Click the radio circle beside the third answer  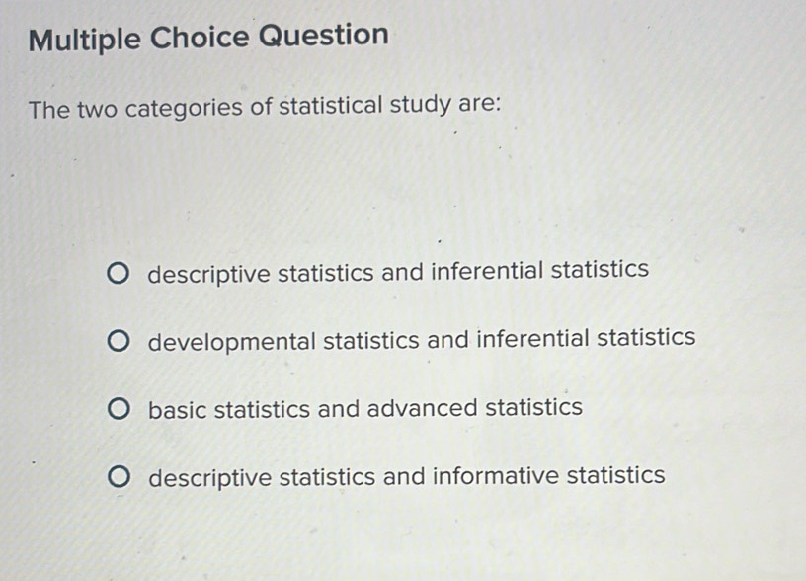click(120, 408)
